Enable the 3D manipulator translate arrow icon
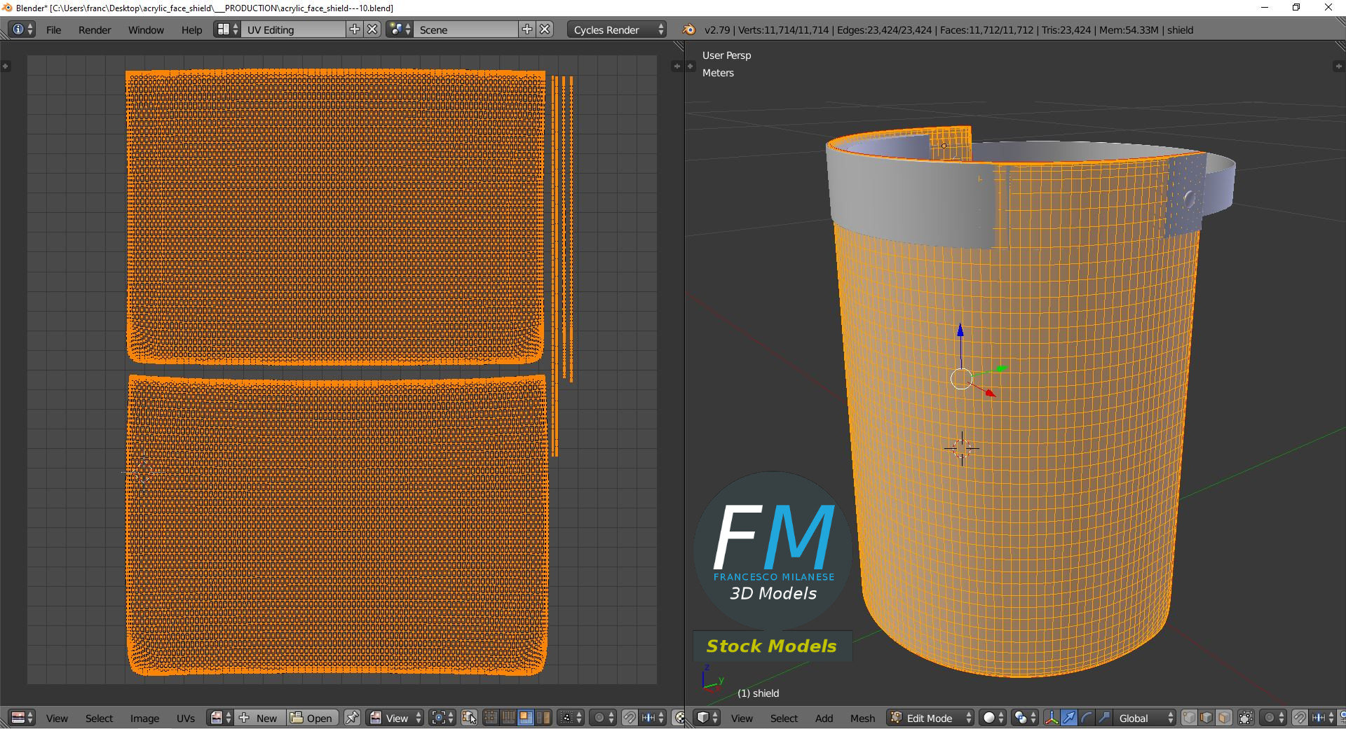The height and width of the screenshot is (729, 1346). point(1068,718)
